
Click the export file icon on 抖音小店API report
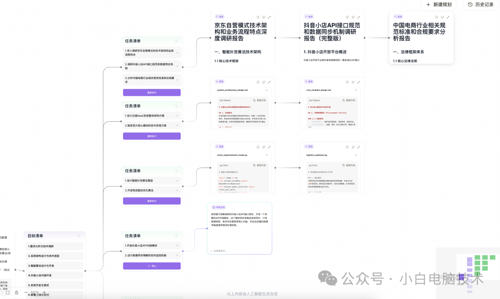click(x=347, y=17)
